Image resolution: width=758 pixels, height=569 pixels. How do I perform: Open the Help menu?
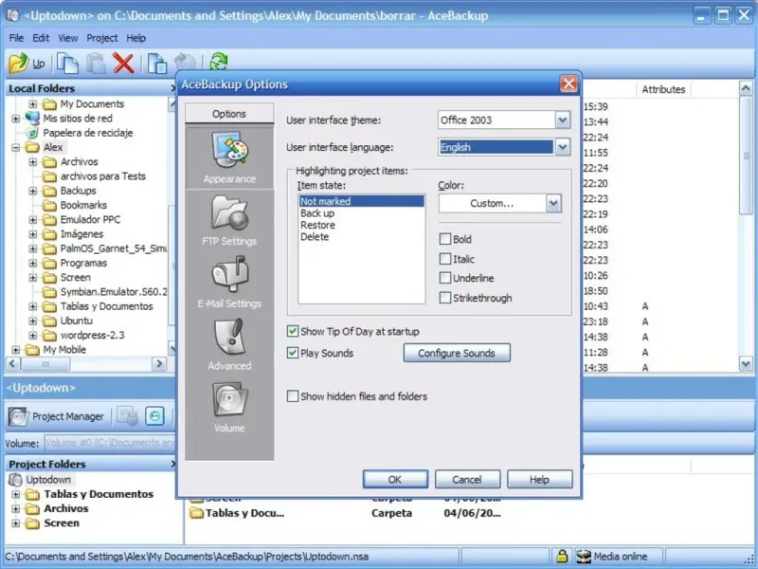[135, 38]
